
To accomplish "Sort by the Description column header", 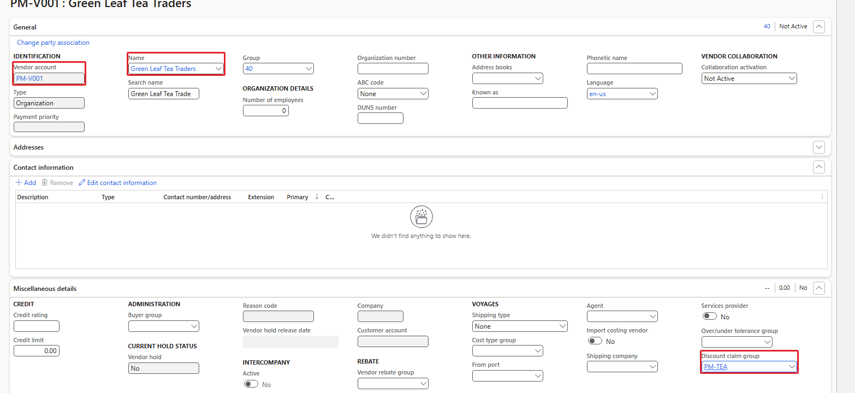I will tap(33, 197).
